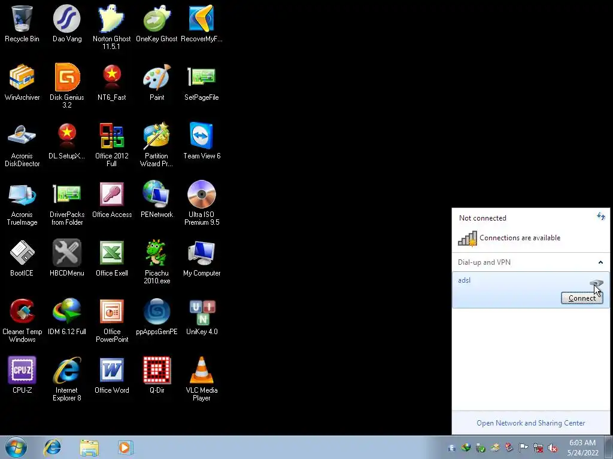The image size is (613, 459).
Task: Click the Action Center flag tray icon
Action: click(x=523, y=448)
